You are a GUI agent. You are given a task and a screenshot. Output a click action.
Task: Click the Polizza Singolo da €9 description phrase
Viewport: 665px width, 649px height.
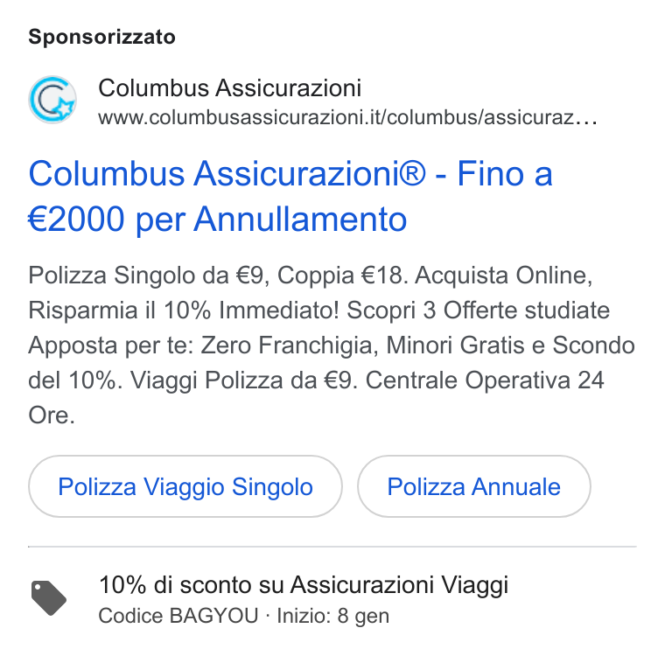pos(149,276)
